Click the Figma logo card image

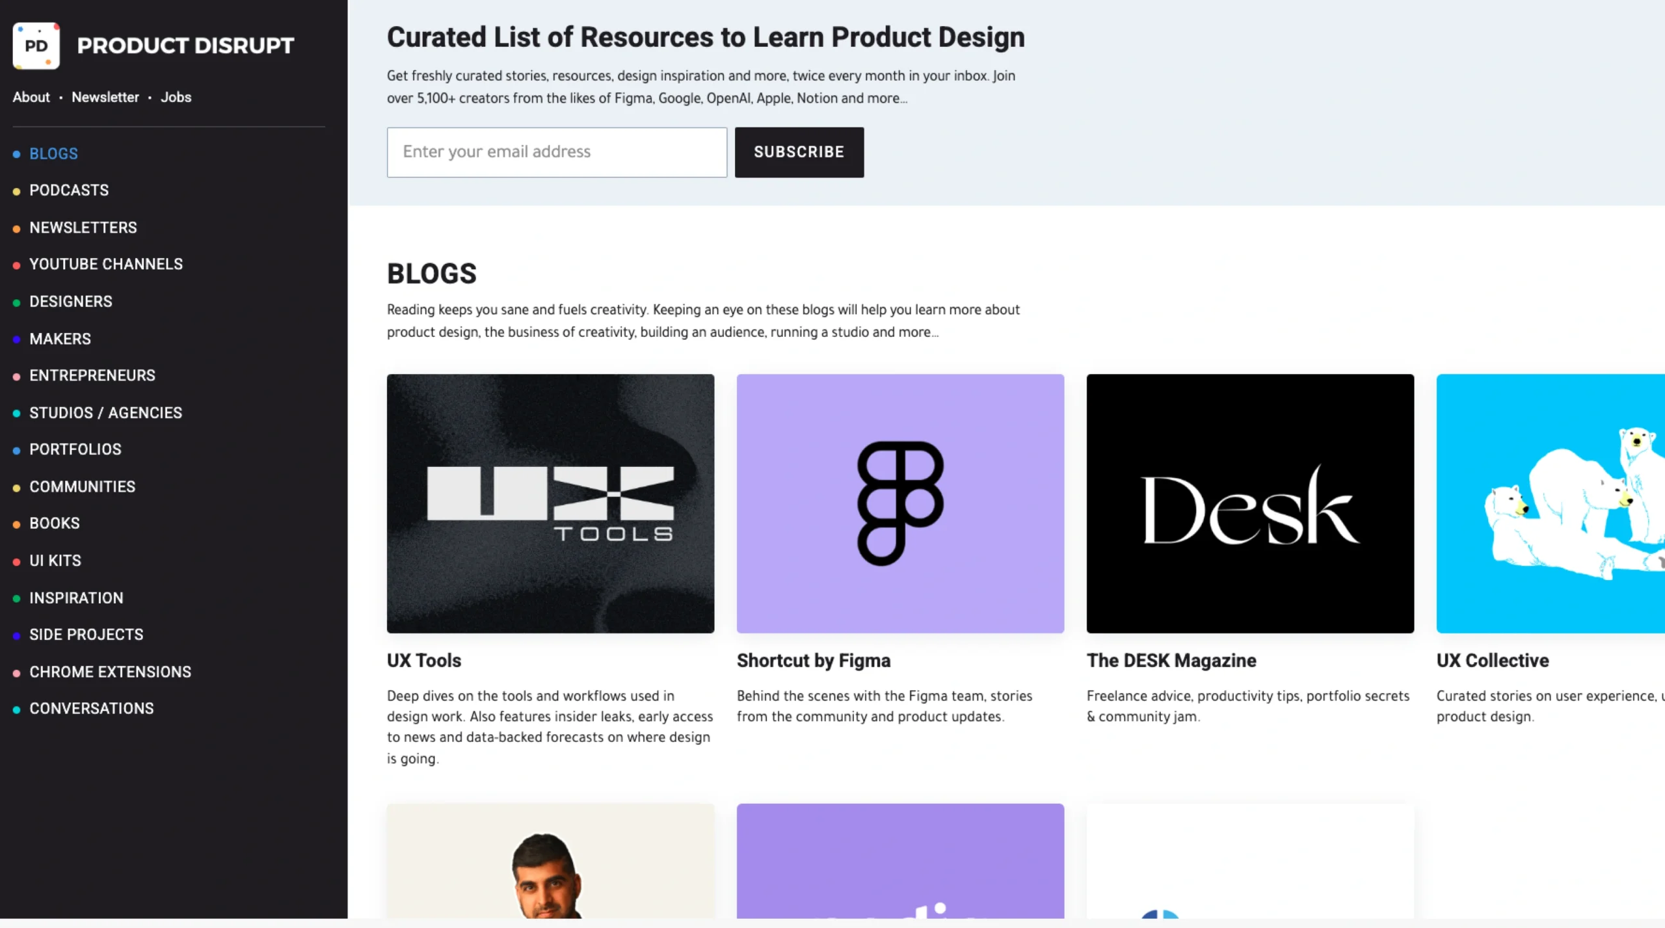coord(900,503)
